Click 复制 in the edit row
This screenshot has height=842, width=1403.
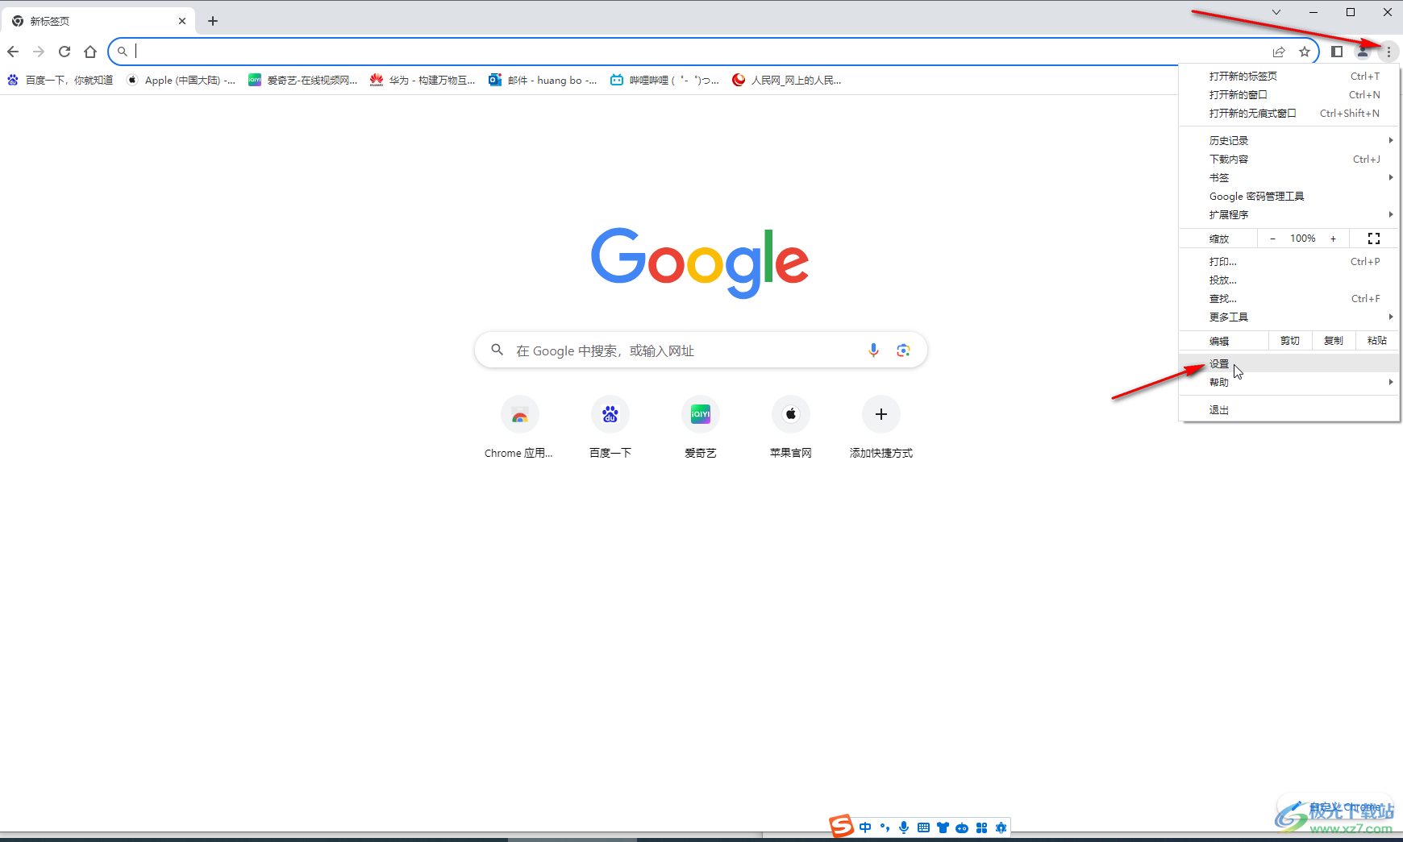coord(1334,341)
